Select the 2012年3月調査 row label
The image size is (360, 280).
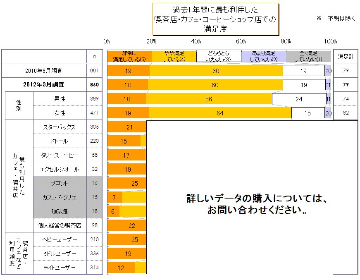point(44,84)
